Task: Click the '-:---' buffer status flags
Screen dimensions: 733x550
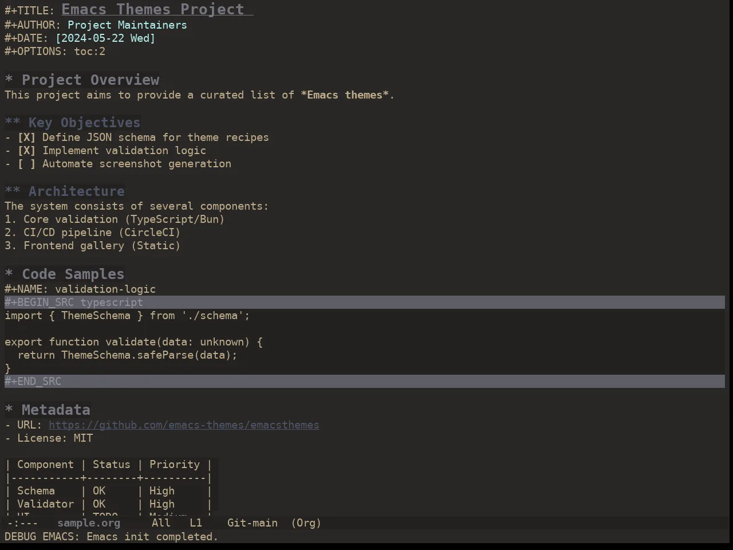Action: tap(23, 523)
